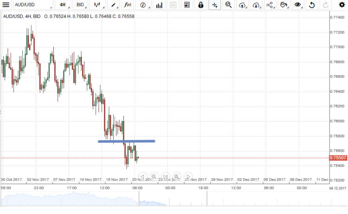Image resolution: width=348 pixels, height=214 pixels.
Task: Select the pencil drawing tools
Action: click(x=113, y=5)
